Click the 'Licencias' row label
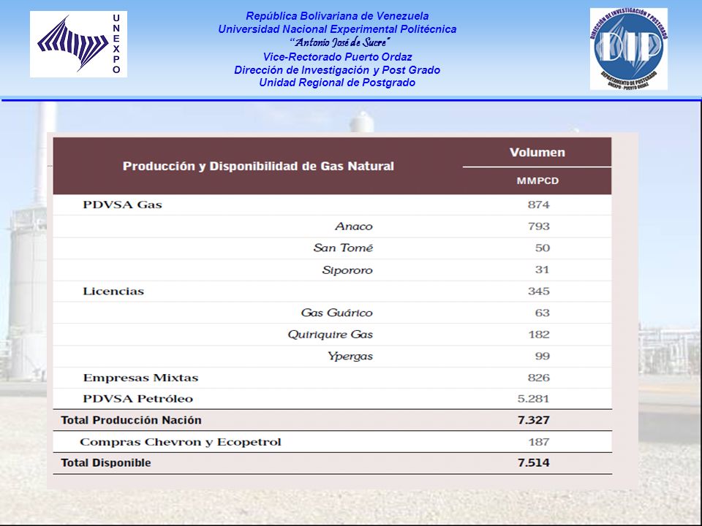Image resolution: width=702 pixels, height=526 pixels. [113, 291]
